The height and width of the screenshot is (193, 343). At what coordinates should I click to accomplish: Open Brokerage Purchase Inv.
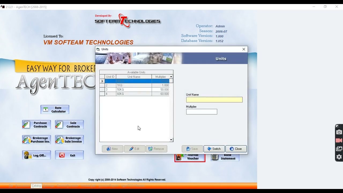click(36, 139)
